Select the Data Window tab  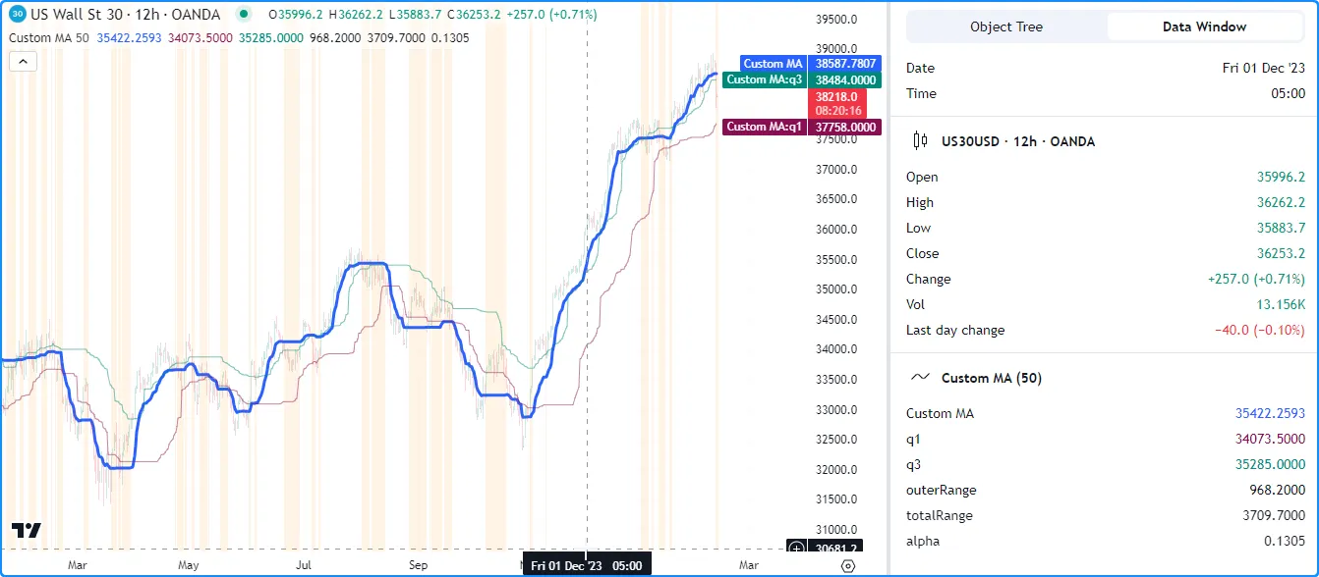click(x=1204, y=27)
